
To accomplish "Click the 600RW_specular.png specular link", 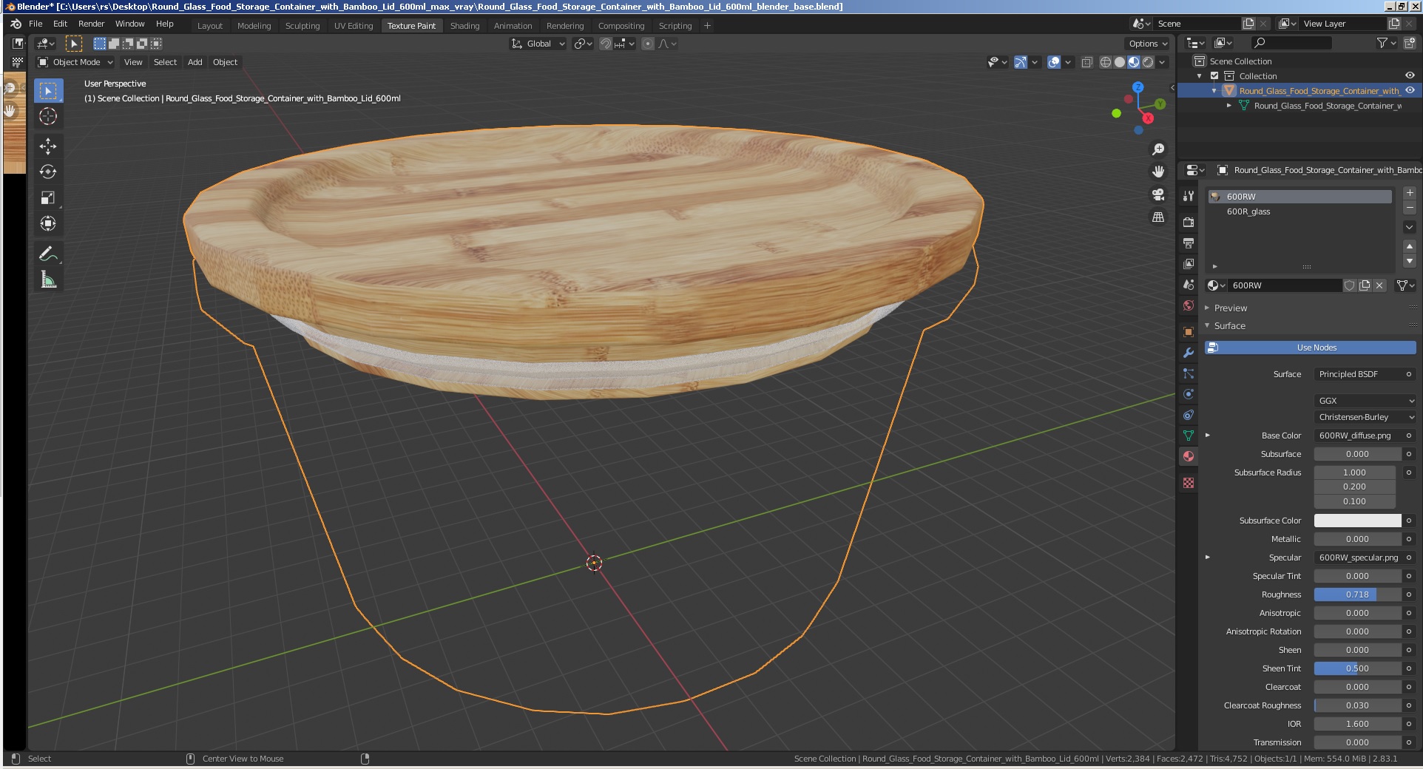I will pyautogui.click(x=1358, y=558).
